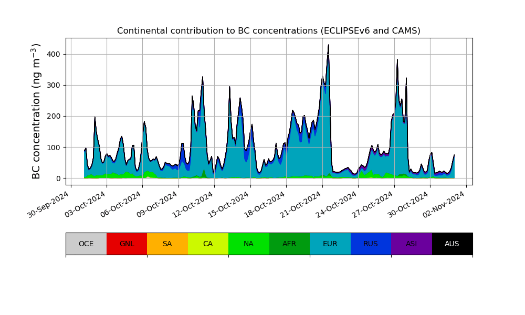Select the EUR teal legend swatch
This screenshot has height=315, width=525.
pyautogui.click(x=330, y=244)
